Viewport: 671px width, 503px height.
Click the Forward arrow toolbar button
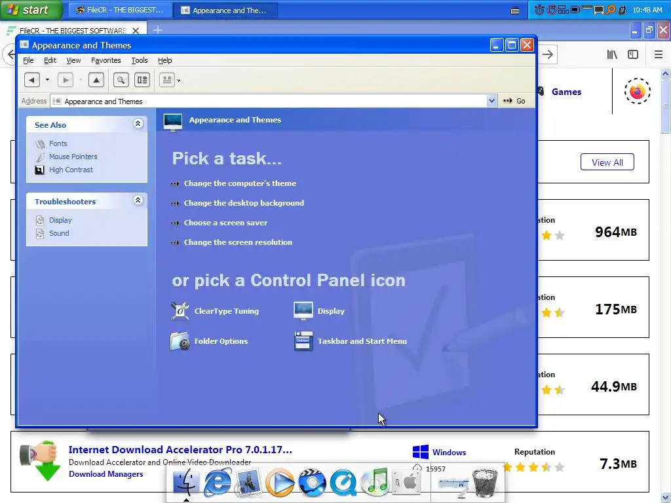point(66,80)
